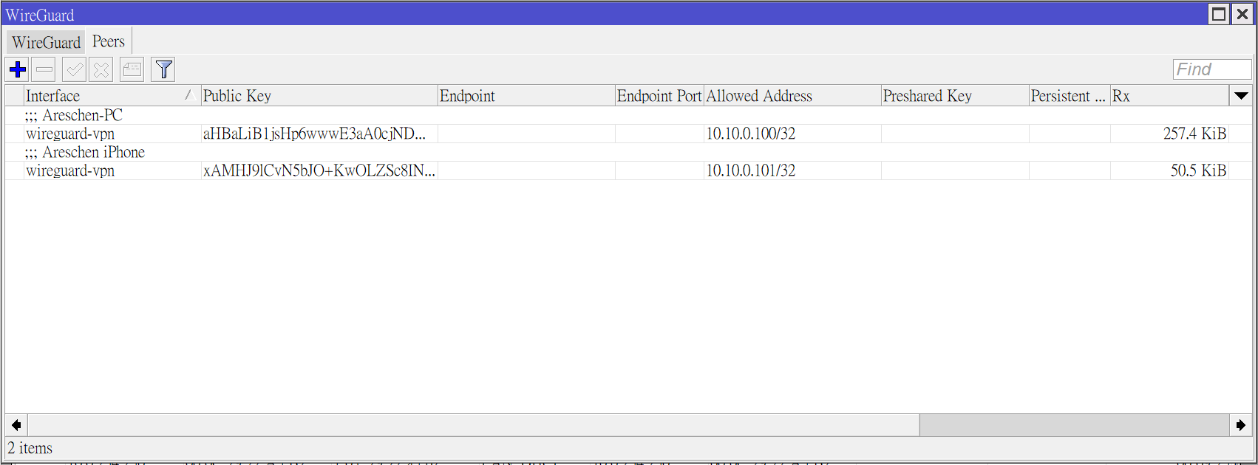Open the funnel Filter tool
Screen dimensions: 1258x465
point(163,70)
